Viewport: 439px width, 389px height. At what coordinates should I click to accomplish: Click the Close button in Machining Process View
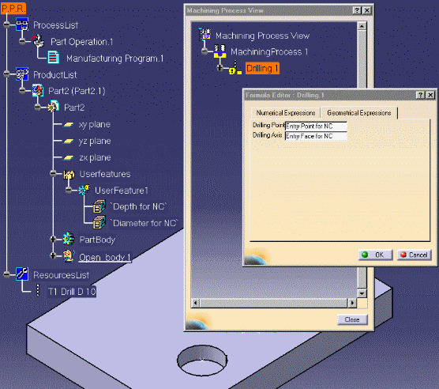[x=352, y=319]
